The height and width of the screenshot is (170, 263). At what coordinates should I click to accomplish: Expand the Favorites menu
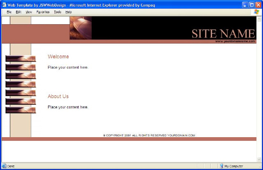43,12
